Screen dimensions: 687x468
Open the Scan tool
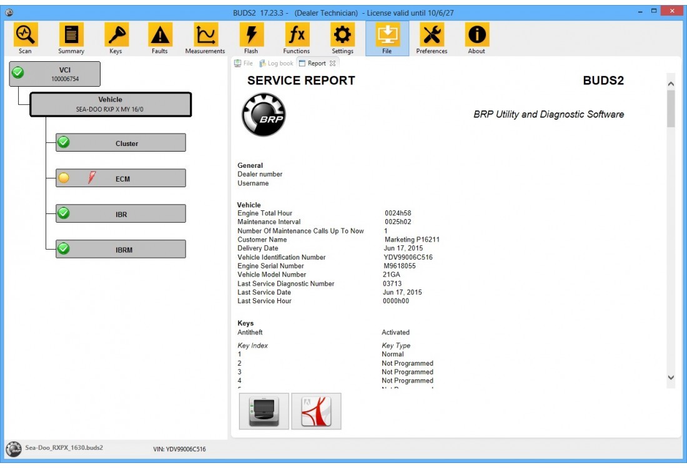[25, 37]
